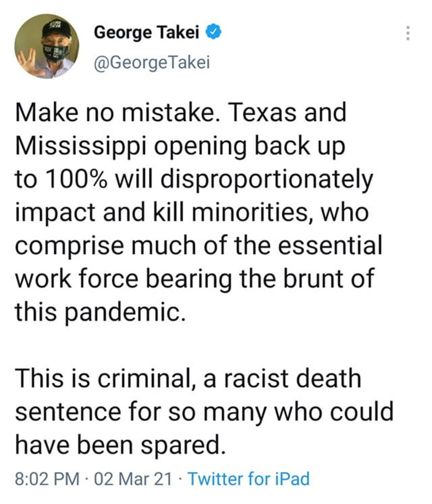432x504 pixels.
Task: Open the three-dot more options menu
Action: click(x=406, y=33)
